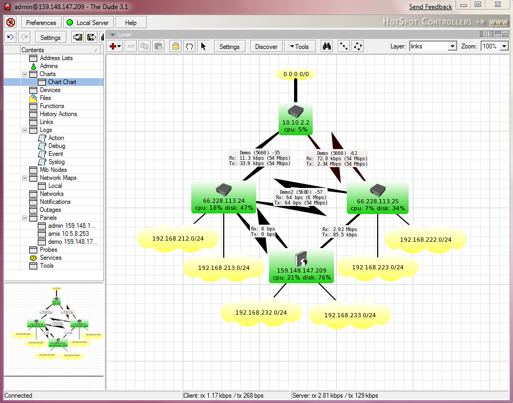Click the binoculars find icon

[x=327, y=46]
